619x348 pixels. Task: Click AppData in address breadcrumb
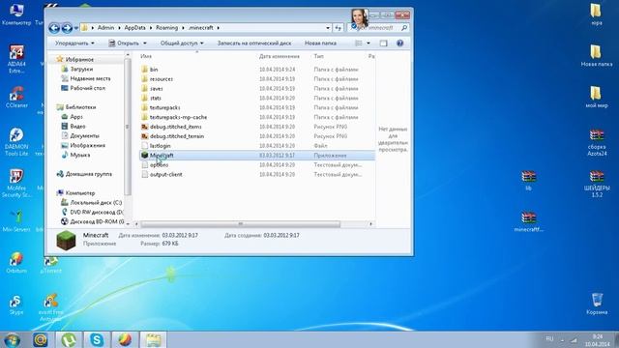135,28
